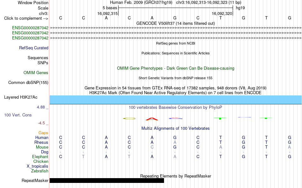Click the OMIM Gene Phenotypes title
302x188 pixels.
[x=175, y=68]
